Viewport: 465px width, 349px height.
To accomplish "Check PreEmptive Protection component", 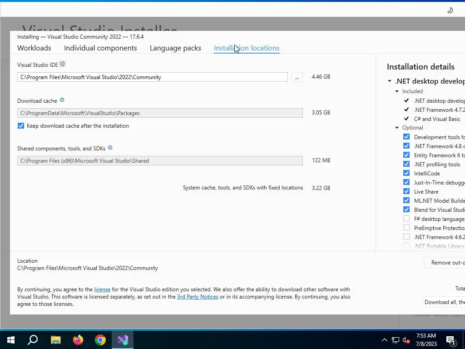I will tap(406, 228).
